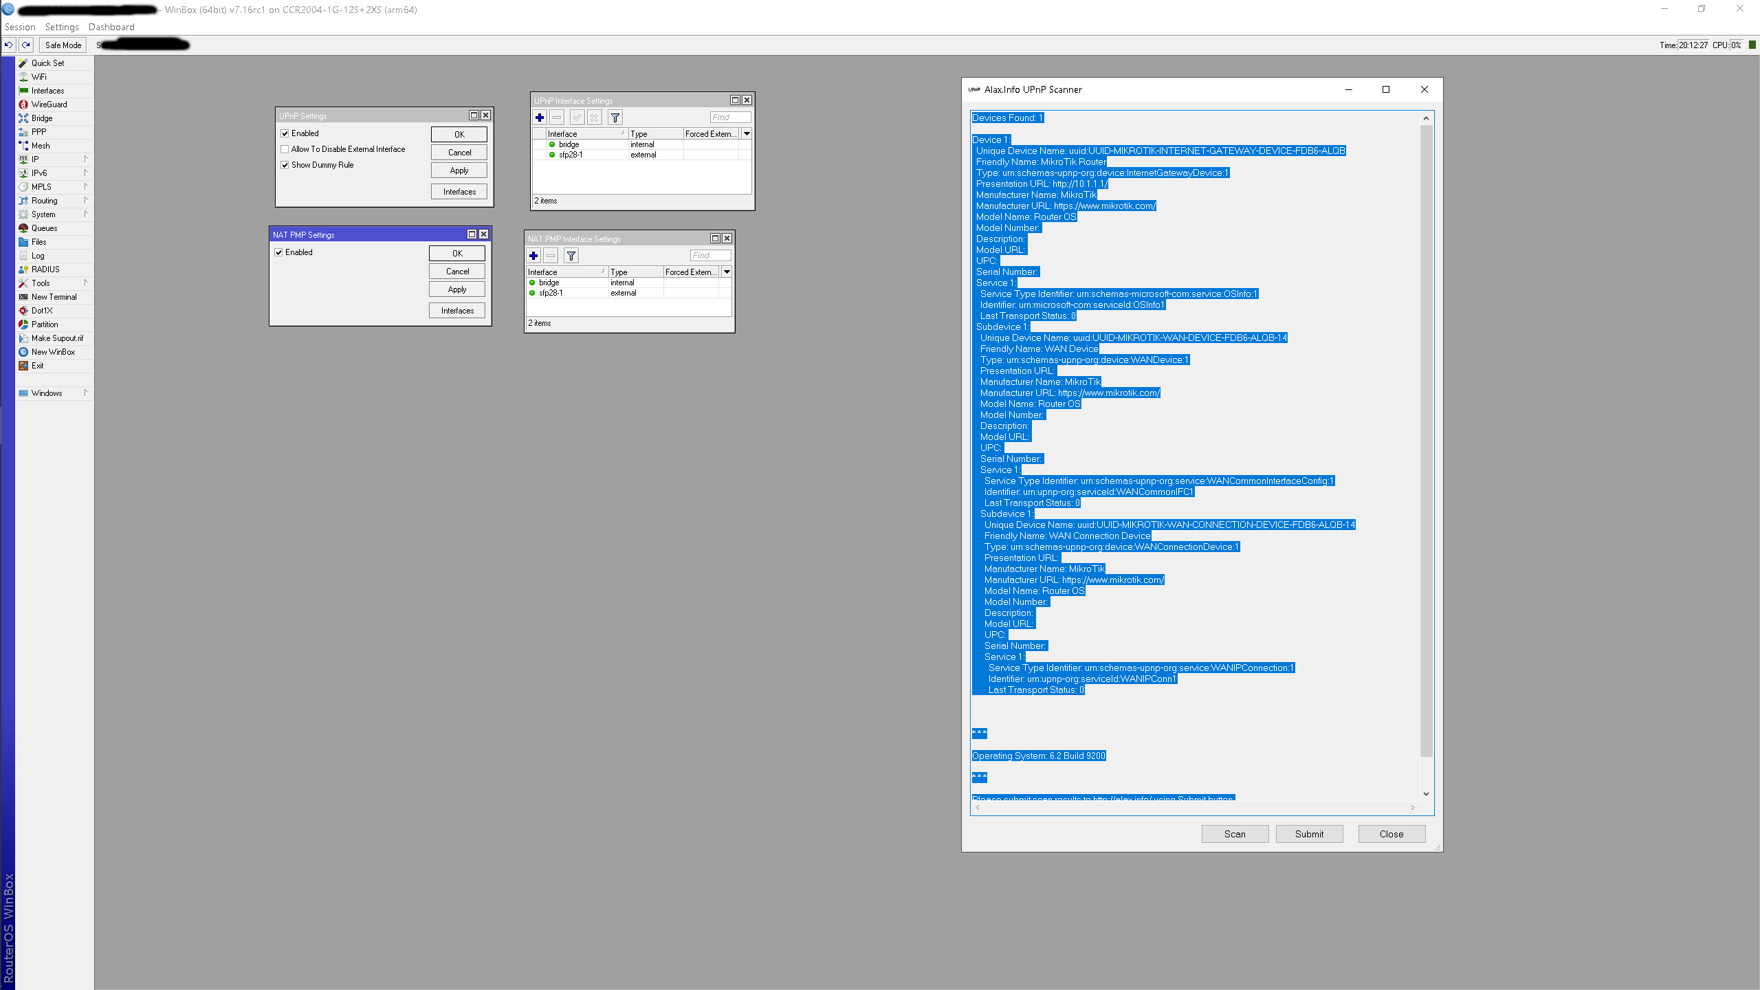Click filter funnel in NAT PMP Interface Settings
Image resolution: width=1760 pixels, height=990 pixels.
click(571, 256)
